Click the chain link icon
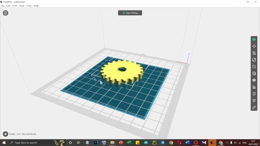 (254, 107)
